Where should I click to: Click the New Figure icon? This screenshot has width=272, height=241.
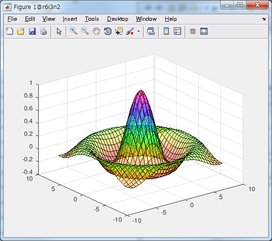(9, 31)
